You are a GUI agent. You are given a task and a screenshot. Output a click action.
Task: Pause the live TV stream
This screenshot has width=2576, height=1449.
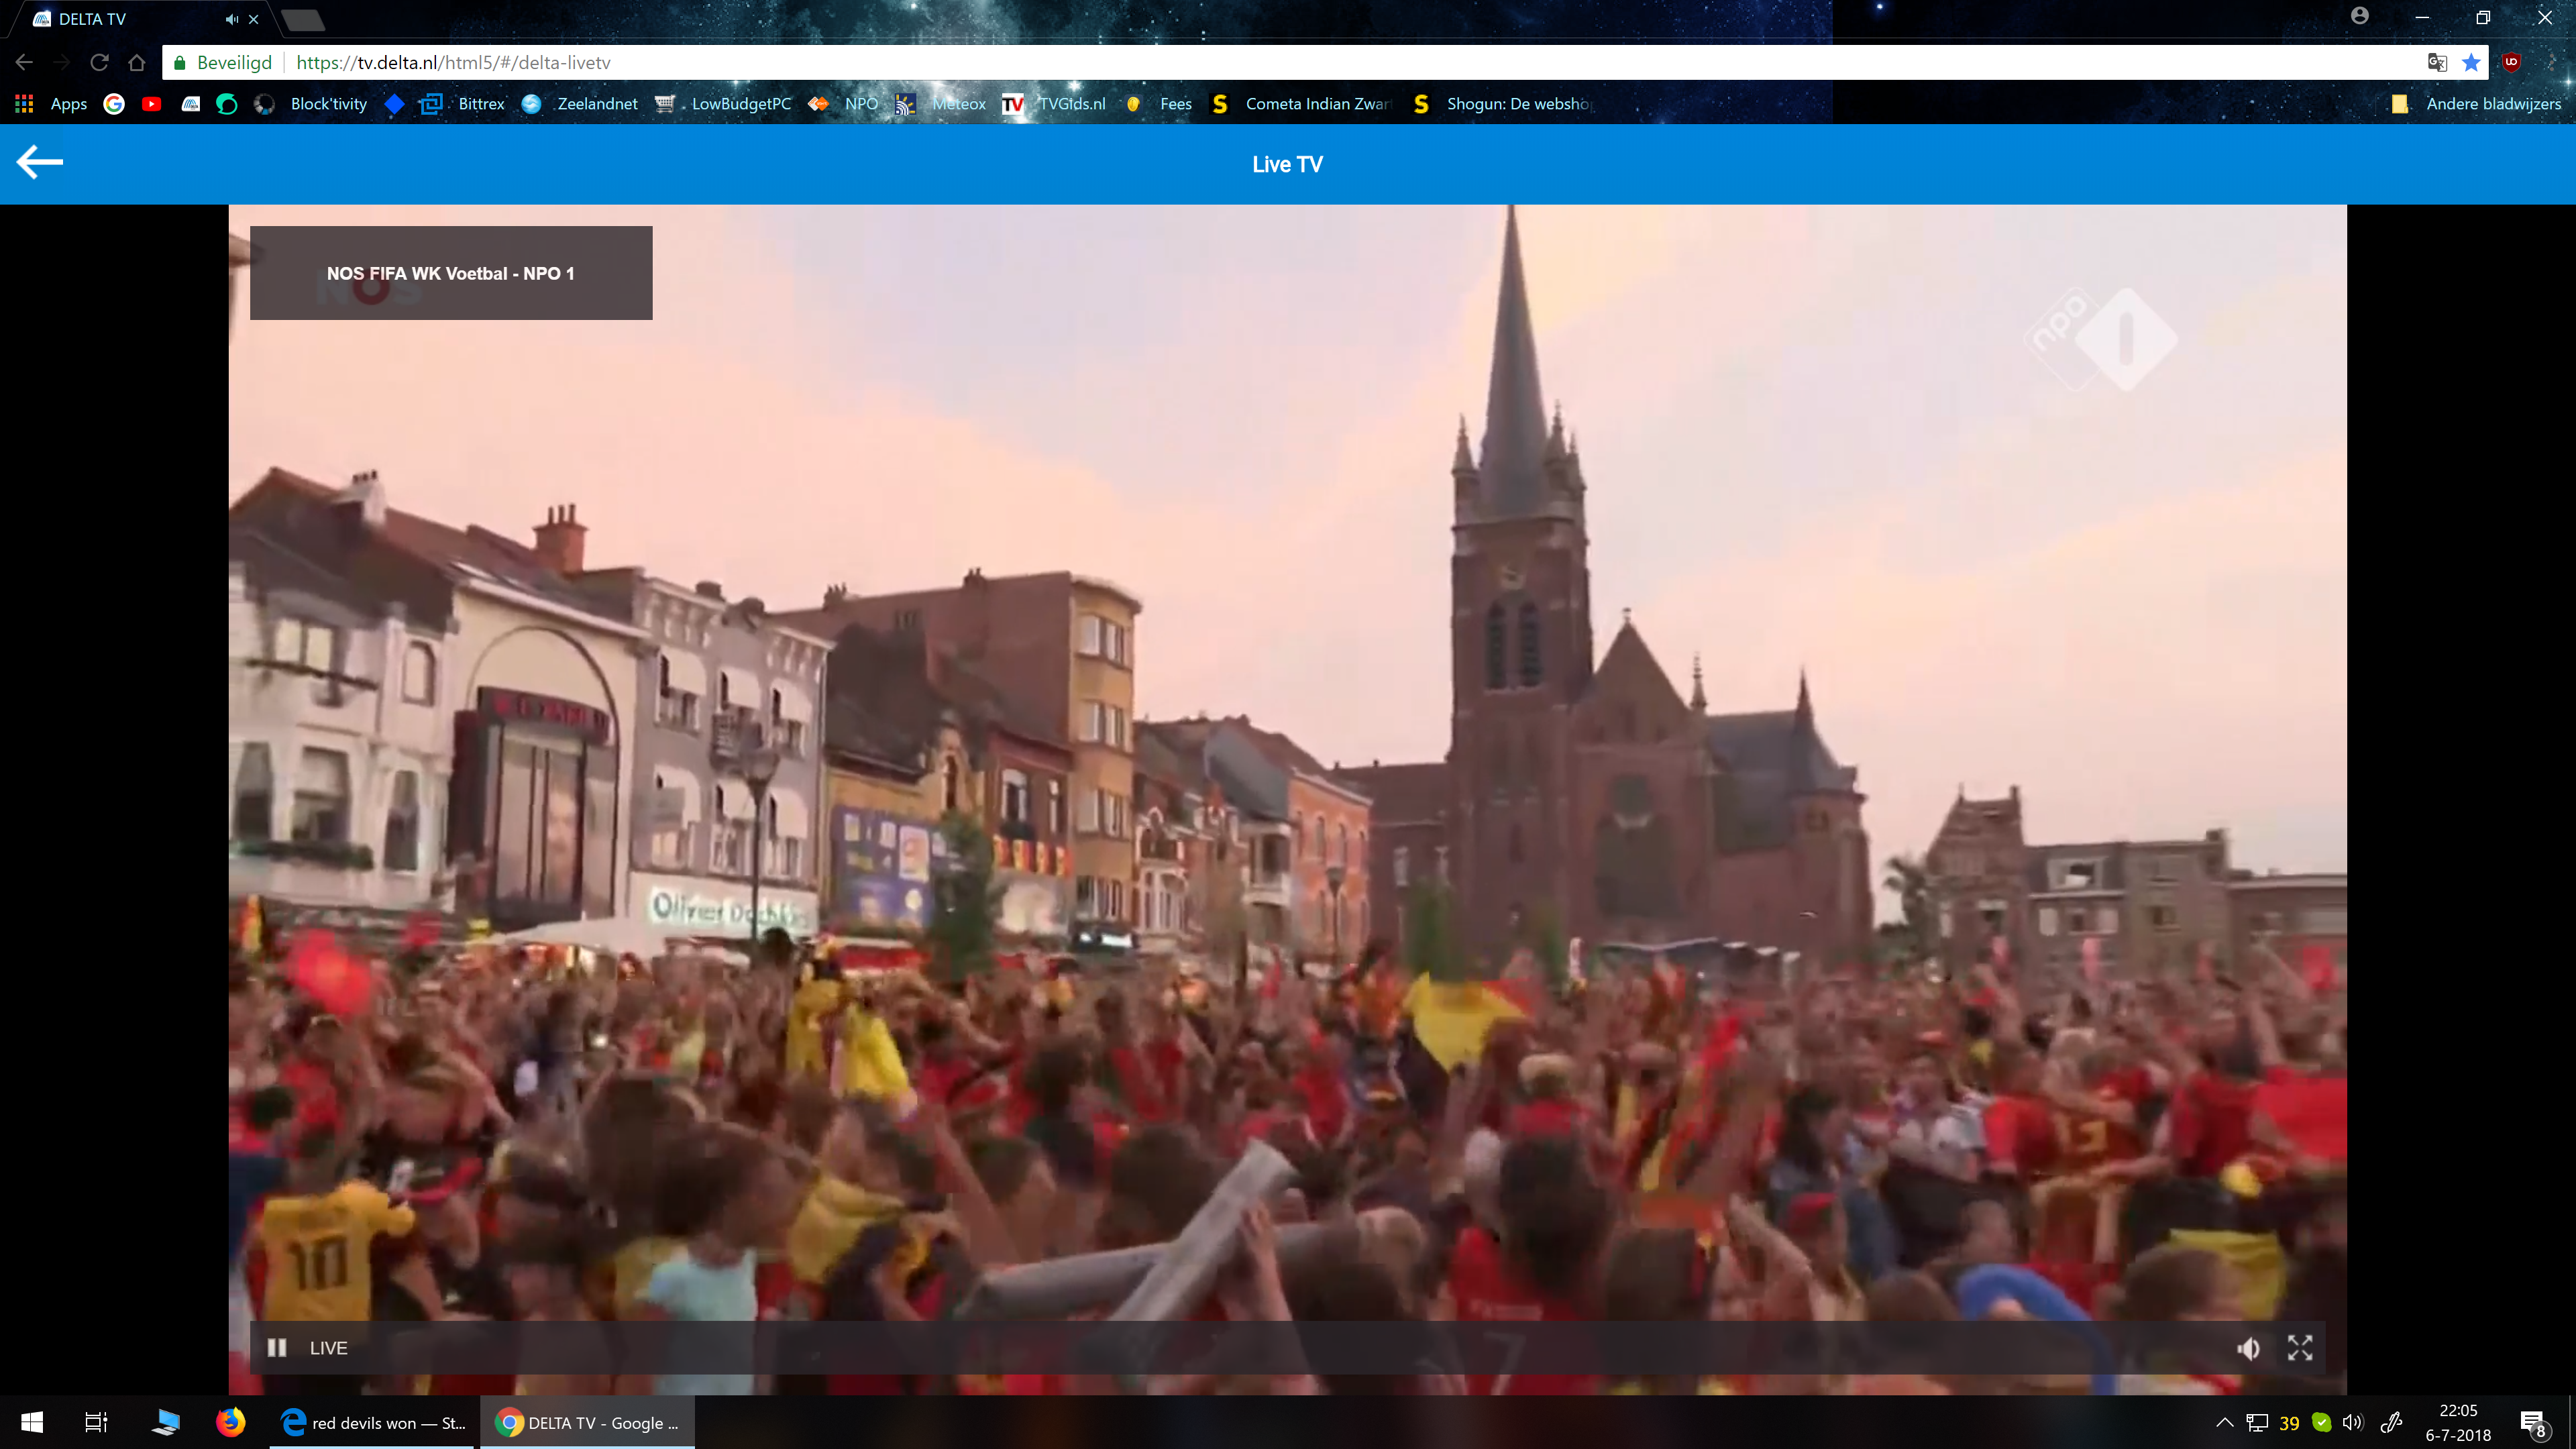(277, 1347)
